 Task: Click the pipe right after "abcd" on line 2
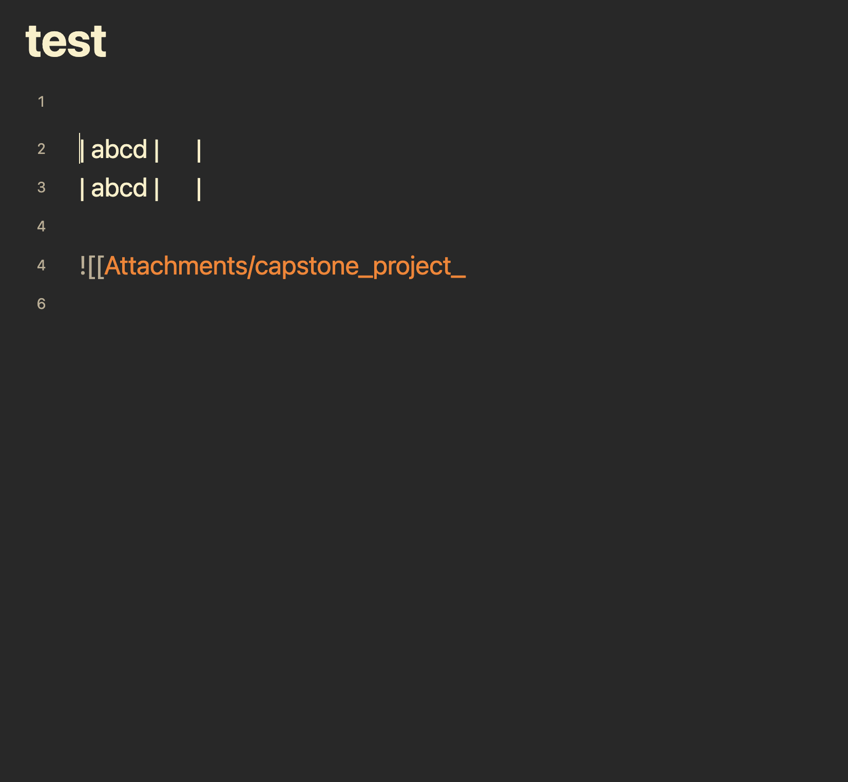coord(157,150)
